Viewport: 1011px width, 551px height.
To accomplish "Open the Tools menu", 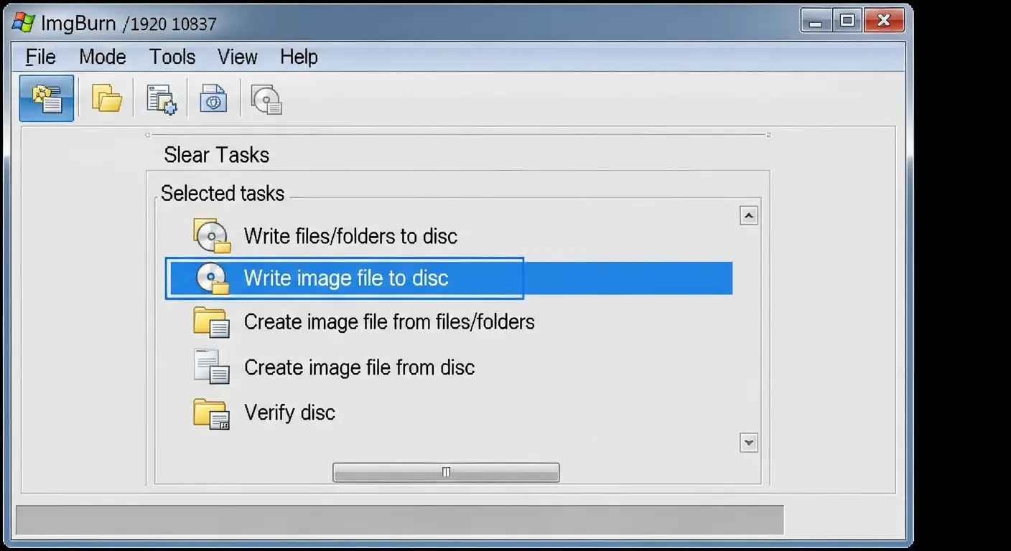I will coord(172,57).
